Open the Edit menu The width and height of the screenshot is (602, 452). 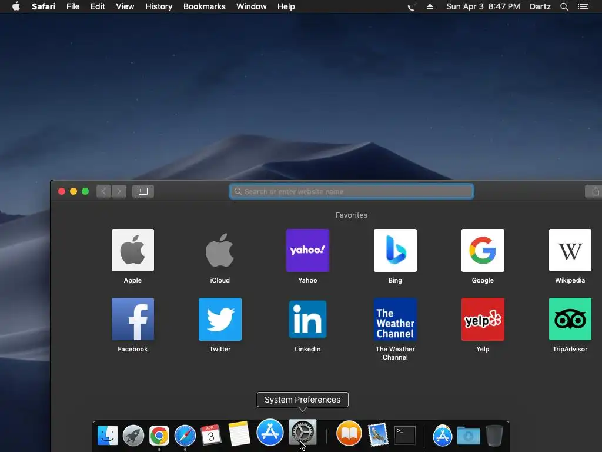click(x=98, y=6)
